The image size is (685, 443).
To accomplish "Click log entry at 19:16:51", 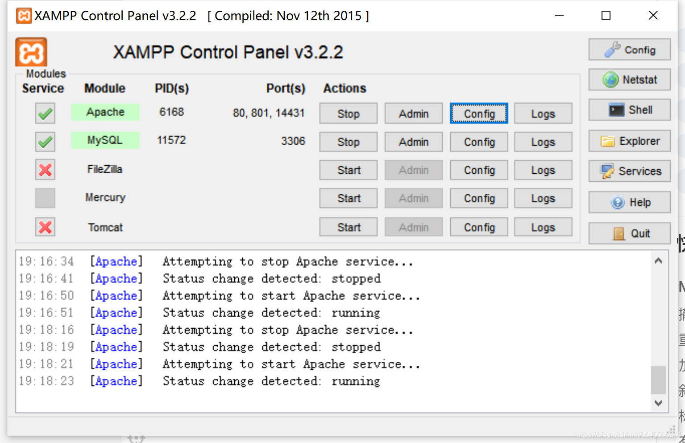I will (200, 313).
